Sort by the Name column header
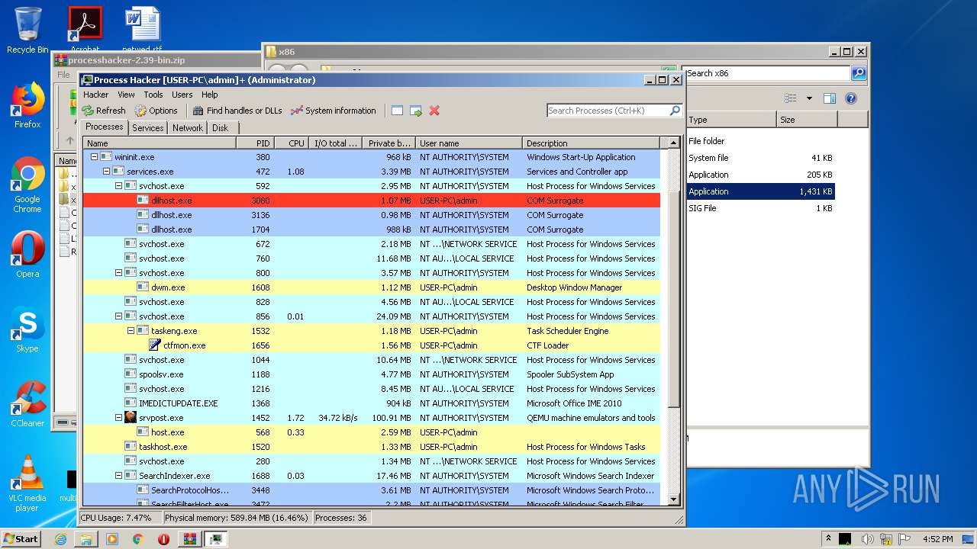 coord(160,143)
